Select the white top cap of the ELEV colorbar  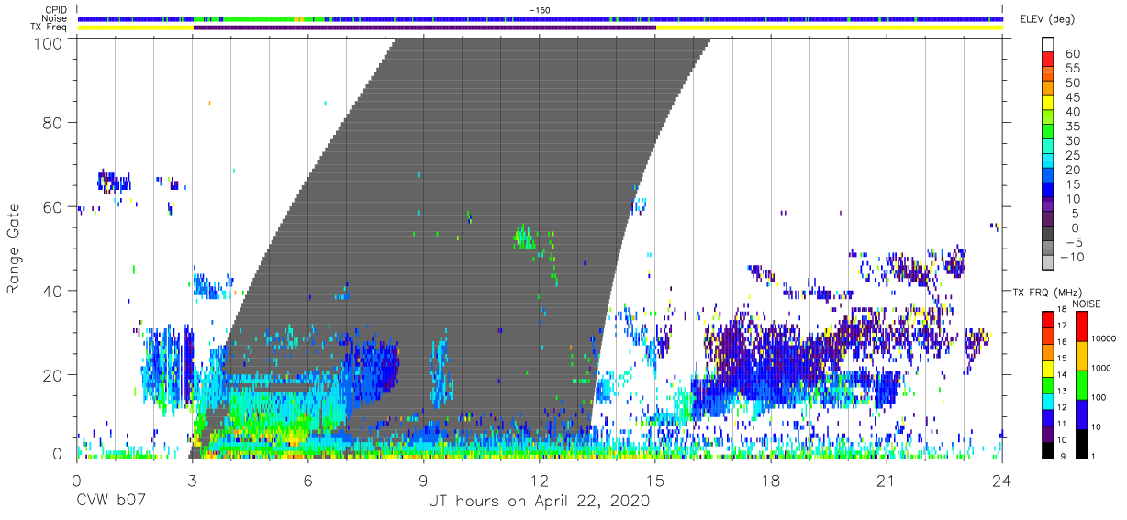pos(1050,45)
